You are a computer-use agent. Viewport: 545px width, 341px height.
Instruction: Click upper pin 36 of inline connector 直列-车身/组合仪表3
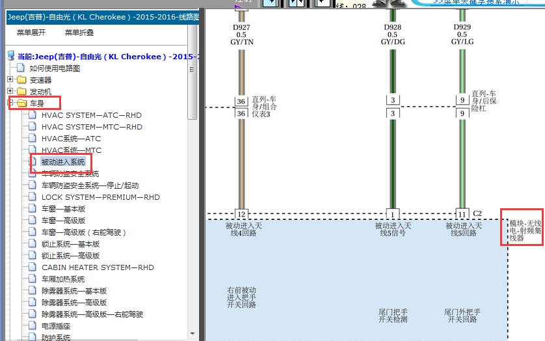pyautogui.click(x=241, y=102)
